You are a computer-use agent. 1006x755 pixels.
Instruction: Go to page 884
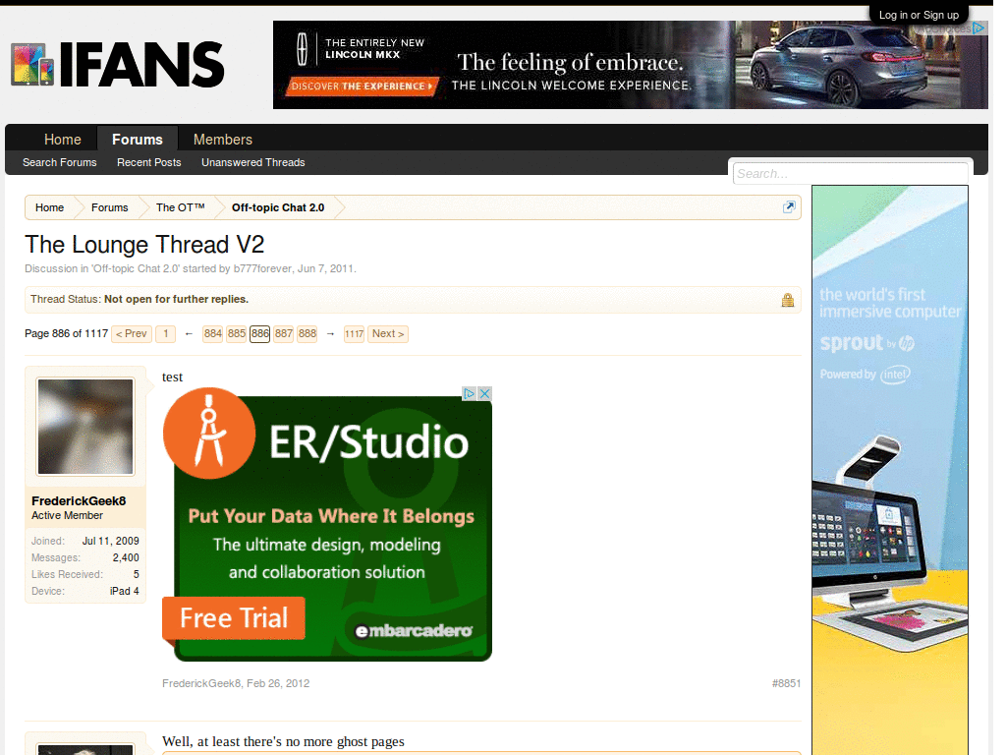point(212,334)
